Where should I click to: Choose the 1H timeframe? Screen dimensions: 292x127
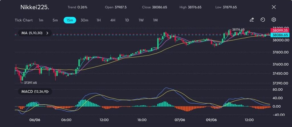tap(99, 20)
